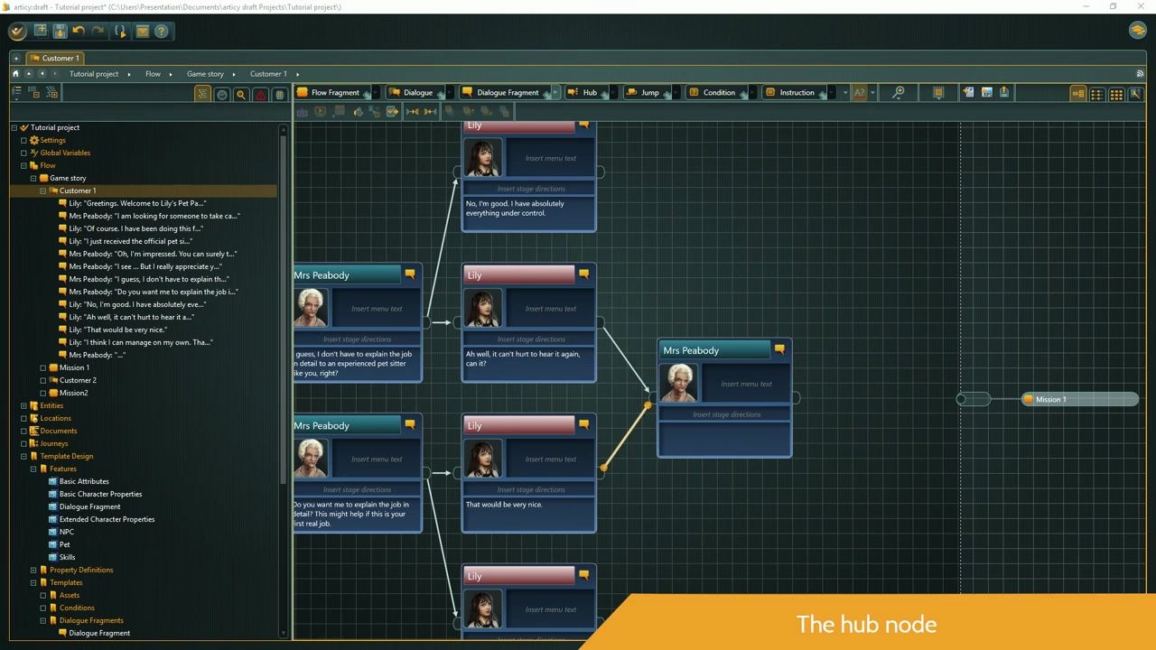Navigate up one level in breadcrumb bar
1156x650 pixels.
click(x=28, y=74)
